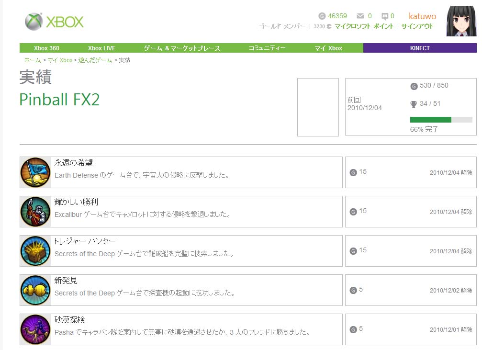Click the trophy icon next to 34 / 51
This screenshot has height=350, width=482.
[x=414, y=104]
